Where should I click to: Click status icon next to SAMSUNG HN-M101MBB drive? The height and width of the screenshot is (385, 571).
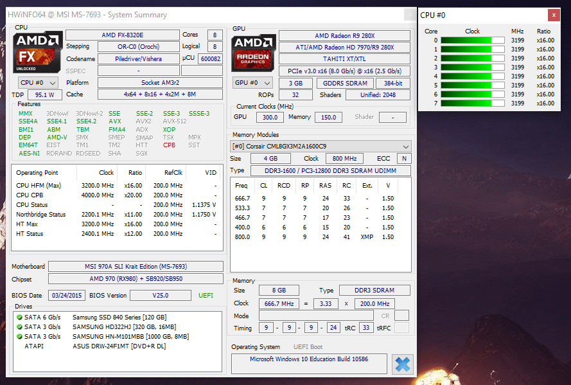(19, 337)
